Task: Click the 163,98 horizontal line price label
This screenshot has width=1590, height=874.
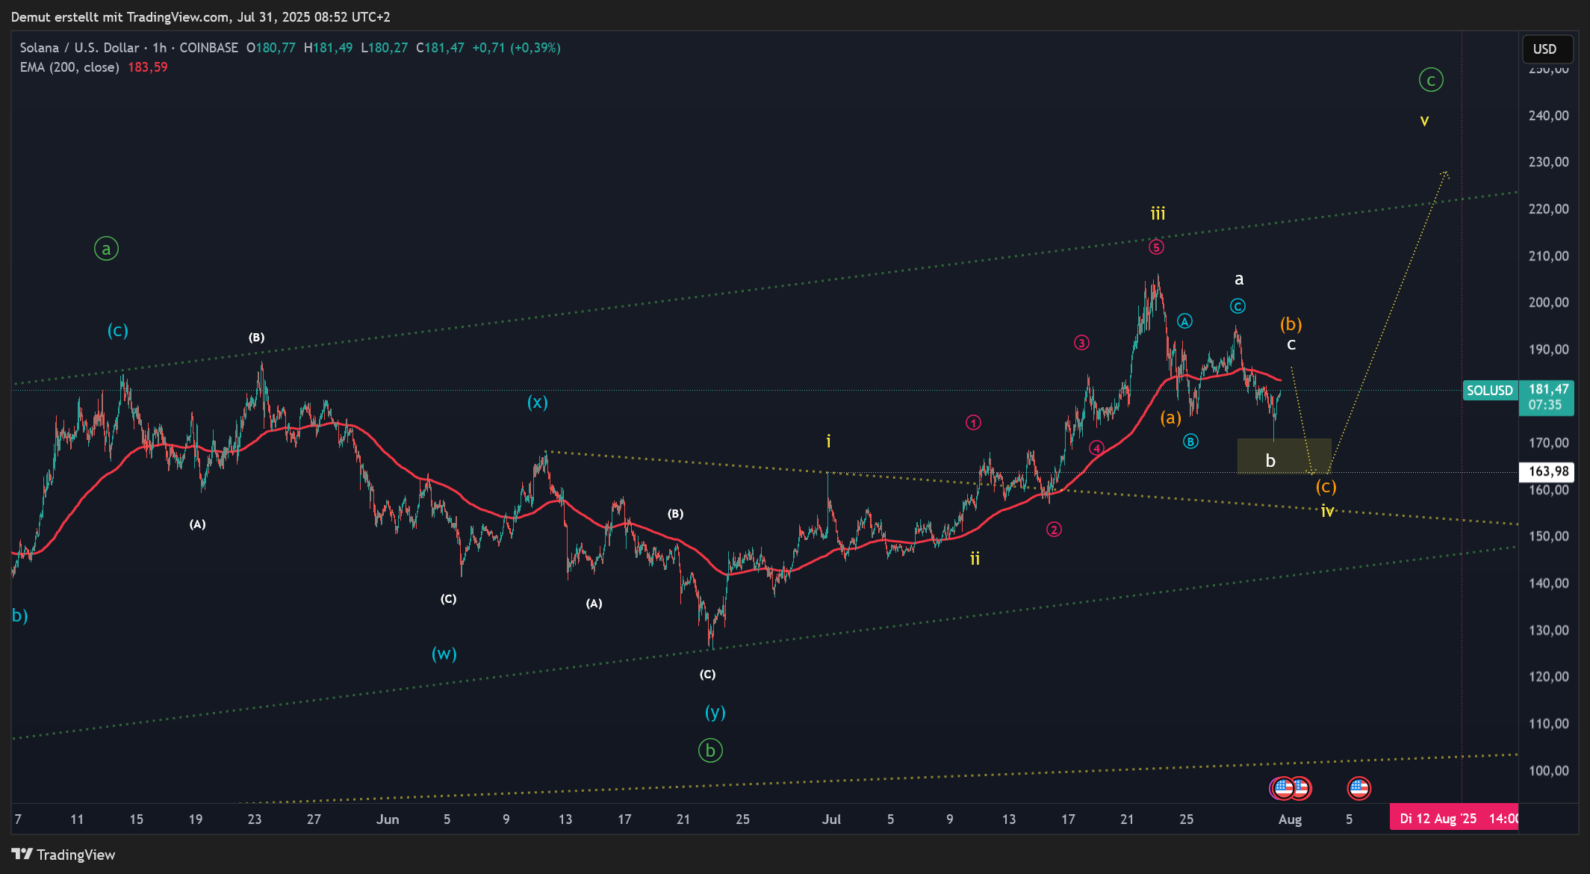Action: coord(1548,471)
